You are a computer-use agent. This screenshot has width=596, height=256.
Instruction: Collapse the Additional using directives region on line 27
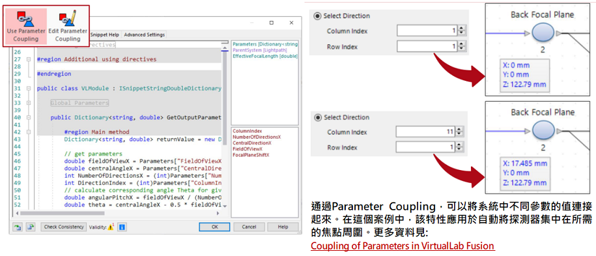(x=28, y=59)
